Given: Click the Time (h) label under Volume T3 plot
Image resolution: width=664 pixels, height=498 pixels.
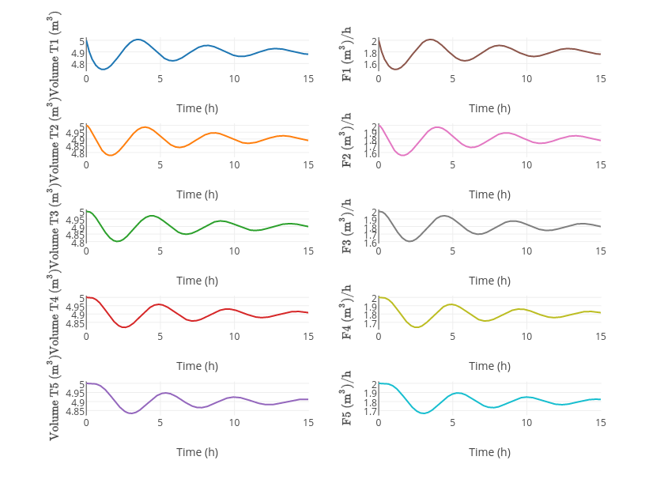Looking at the screenshot, I should coord(197,281).
